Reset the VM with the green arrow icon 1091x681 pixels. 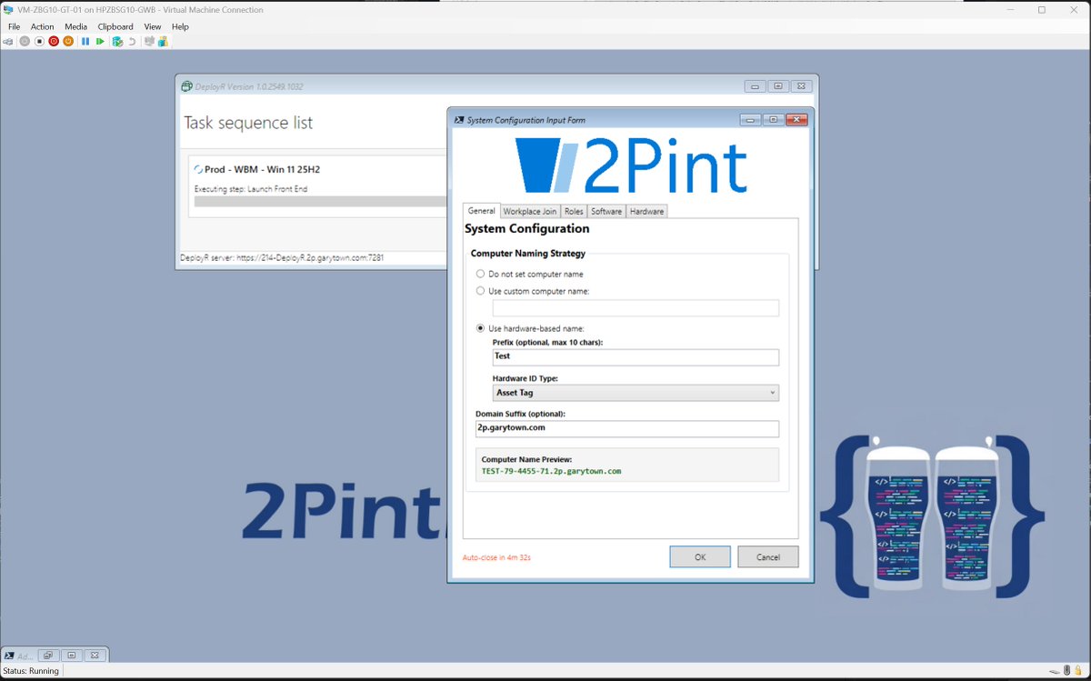click(x=100, y=42)
